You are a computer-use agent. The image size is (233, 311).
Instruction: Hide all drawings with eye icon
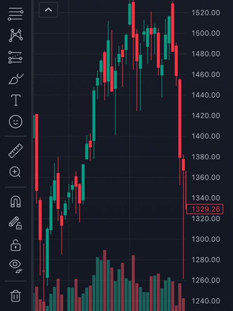16,266
